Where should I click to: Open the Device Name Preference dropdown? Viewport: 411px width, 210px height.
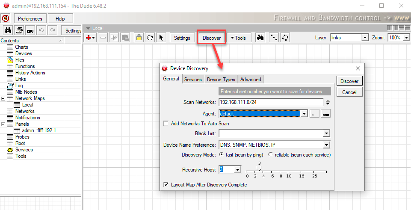tap(326, 145)
